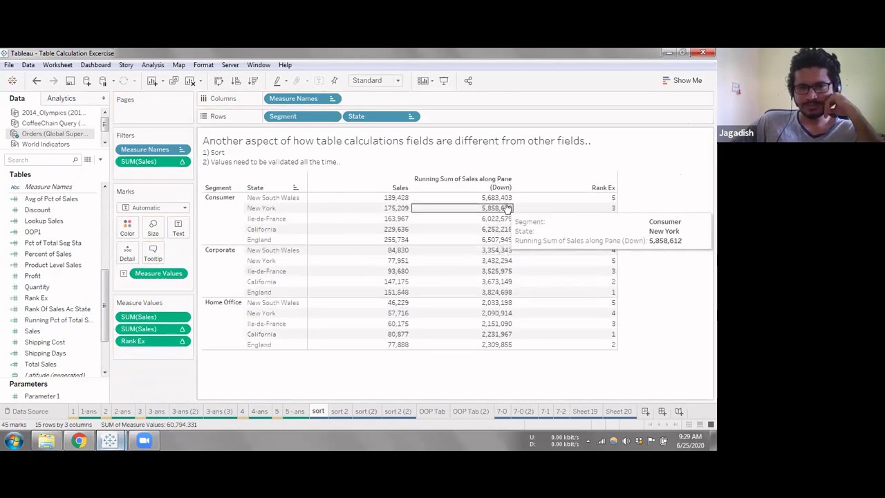Sort descending toolbar icon
885x498 pixels.
coord(252,81)
